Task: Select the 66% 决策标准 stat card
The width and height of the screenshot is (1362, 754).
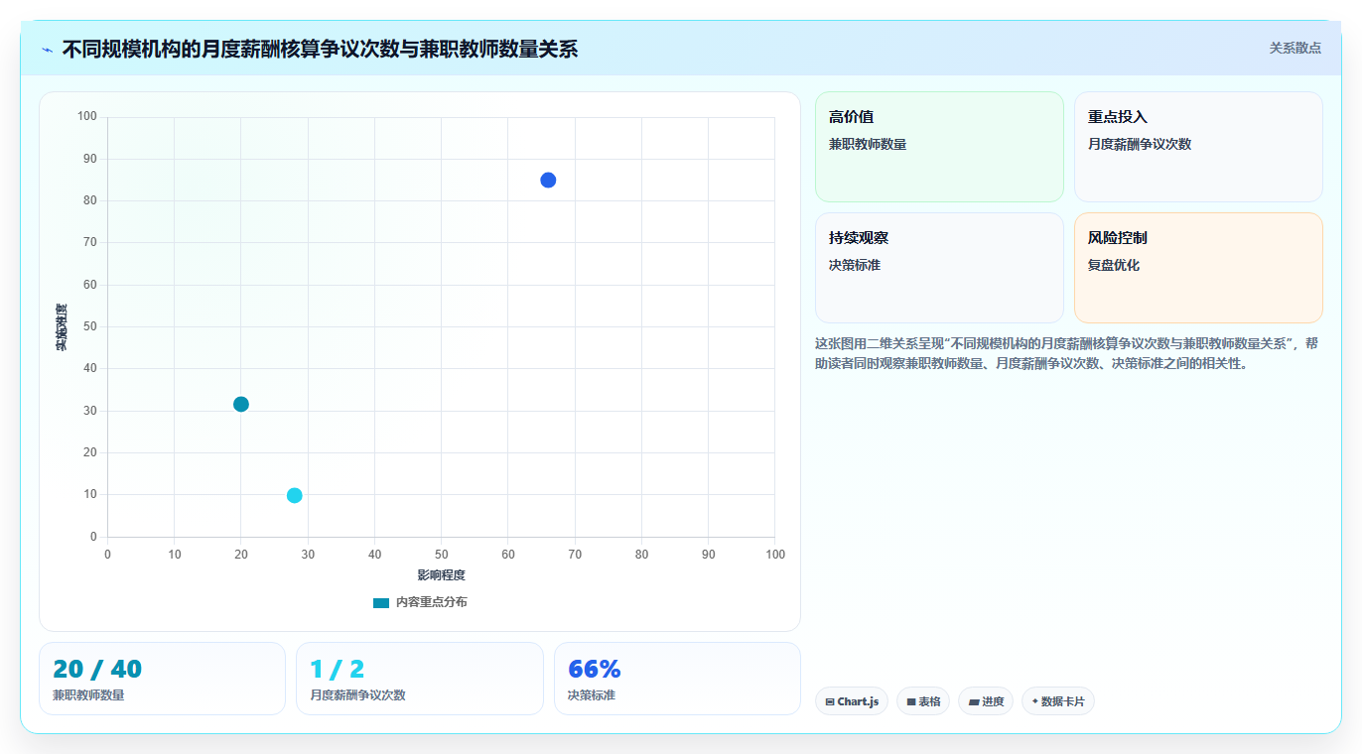Action: [677, 679]
